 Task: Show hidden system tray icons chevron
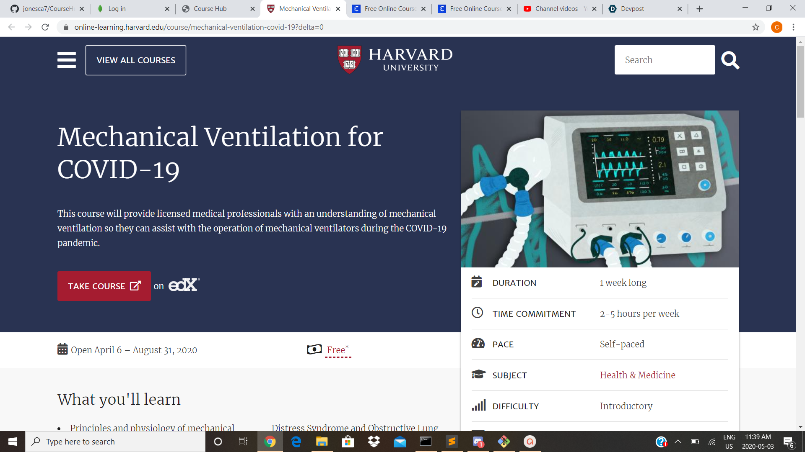pyautogui.click(x=678, y=442)
